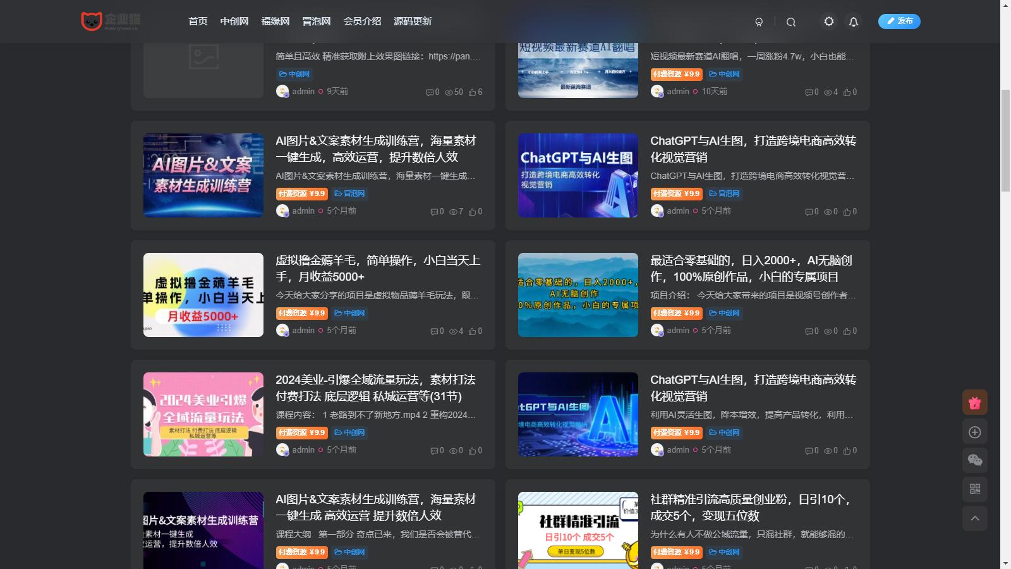Image resolution: width=1011 pixels, height=569 pixels.
Task: Click like icon on 最适合零基础 post
Action: point(847,331)
